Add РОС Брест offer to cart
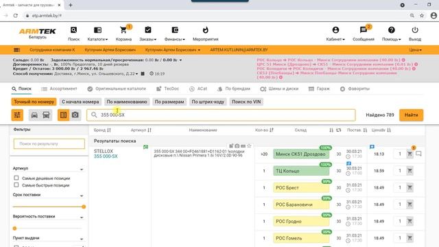 pyautogui.click(x=410, y=187)
